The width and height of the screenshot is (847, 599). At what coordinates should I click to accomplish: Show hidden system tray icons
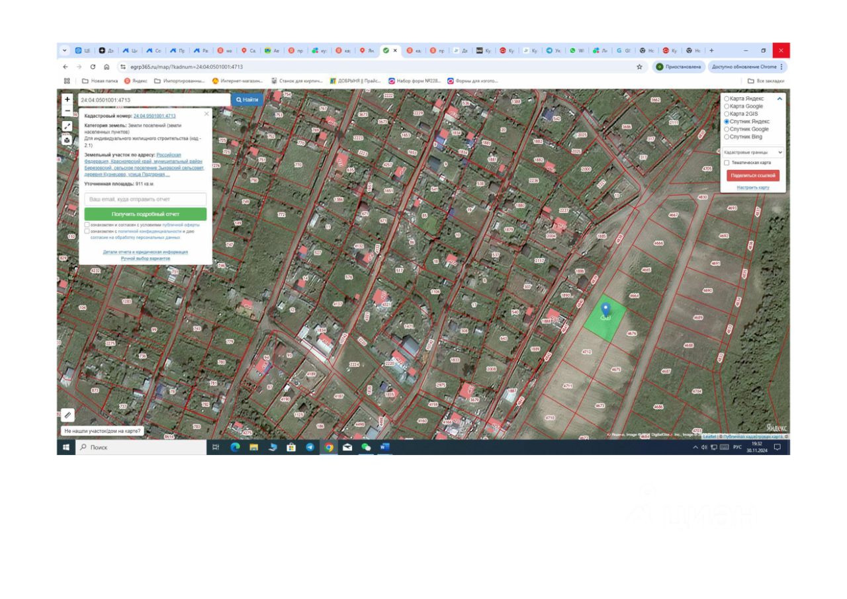[695, 448]
